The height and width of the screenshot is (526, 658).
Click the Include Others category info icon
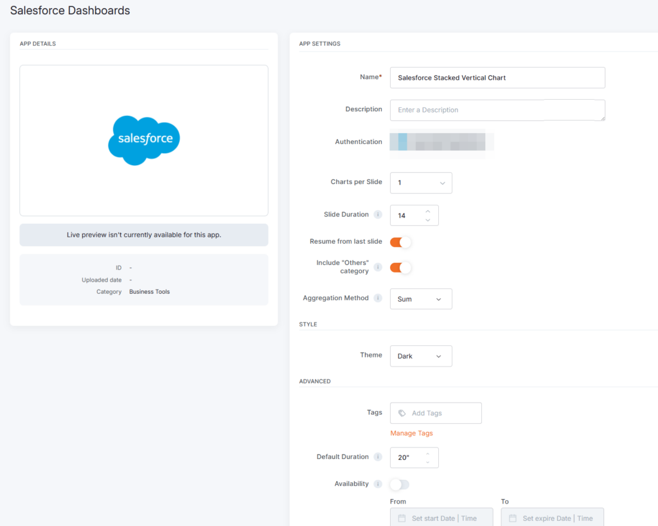tap(378, 267)
